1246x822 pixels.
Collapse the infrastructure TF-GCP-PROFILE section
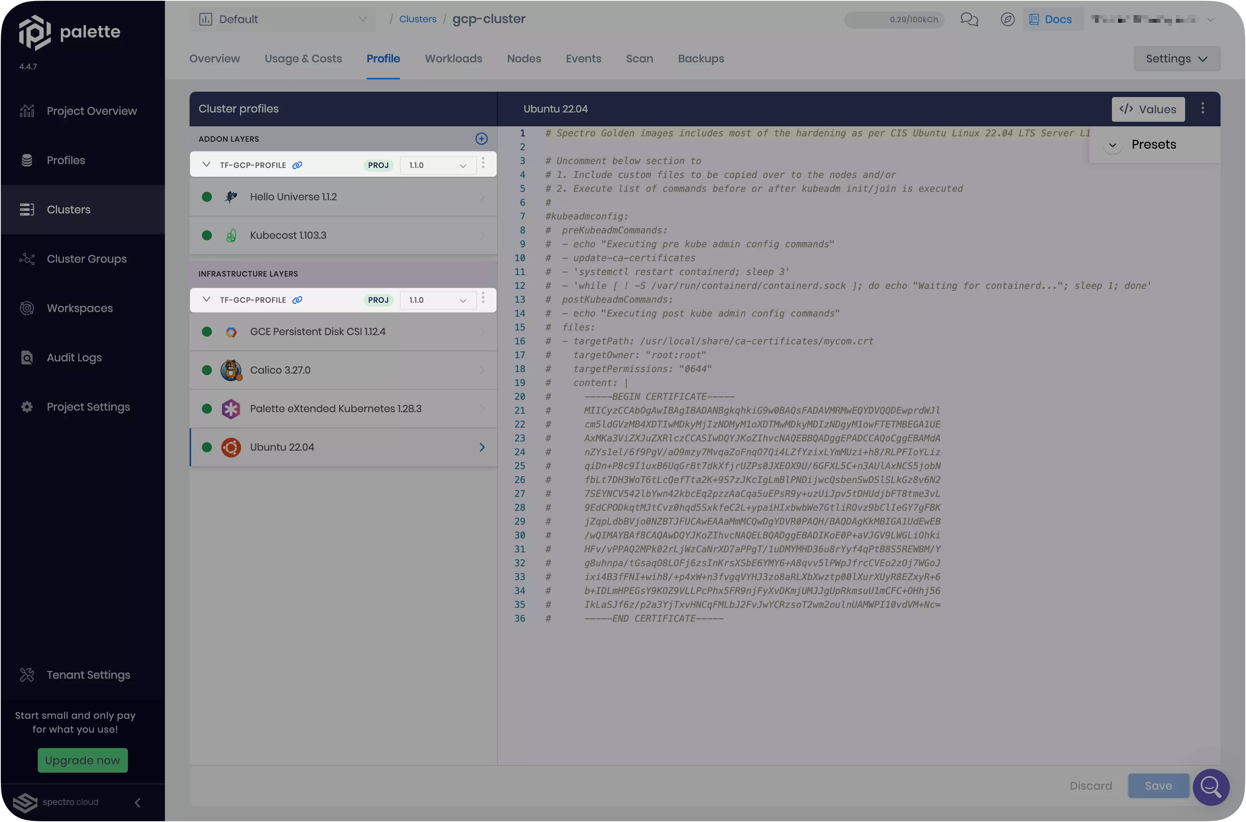[206, 299]
